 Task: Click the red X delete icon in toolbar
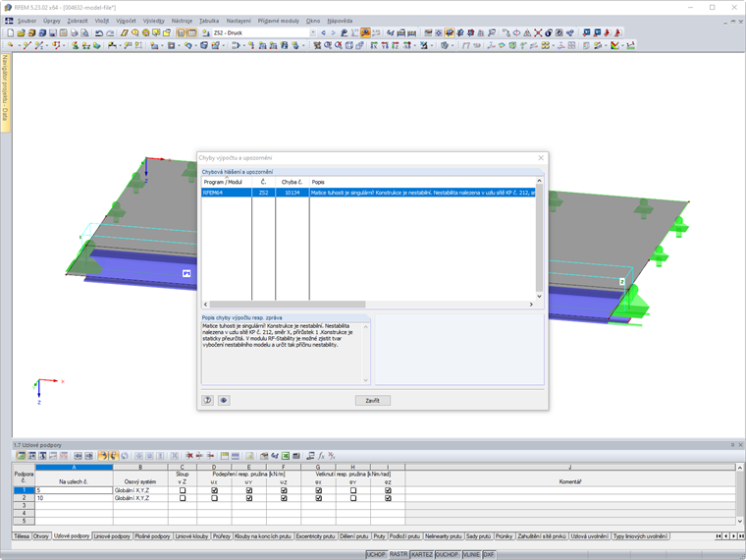coord(538,32)
